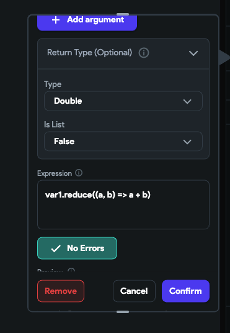230x333 pixels.
Task: Click the Is List field label
Action: pos(55,124)
